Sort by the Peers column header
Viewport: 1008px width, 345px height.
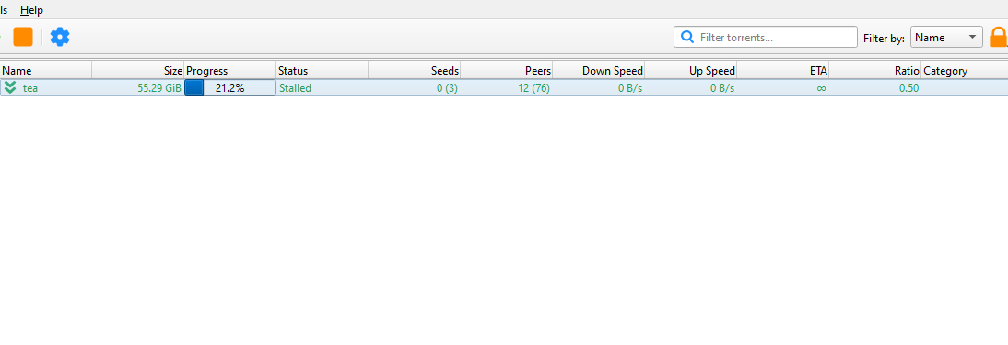coord(507,71)
